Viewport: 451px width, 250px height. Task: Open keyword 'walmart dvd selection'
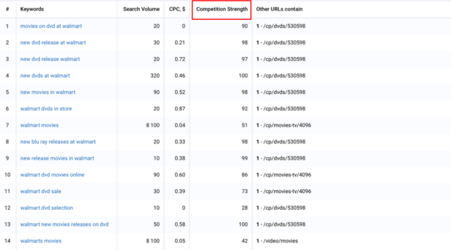tap(47, 208)
